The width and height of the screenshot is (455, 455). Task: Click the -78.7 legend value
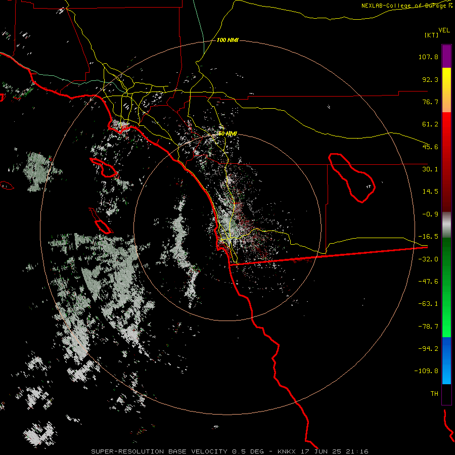point(428,327)
